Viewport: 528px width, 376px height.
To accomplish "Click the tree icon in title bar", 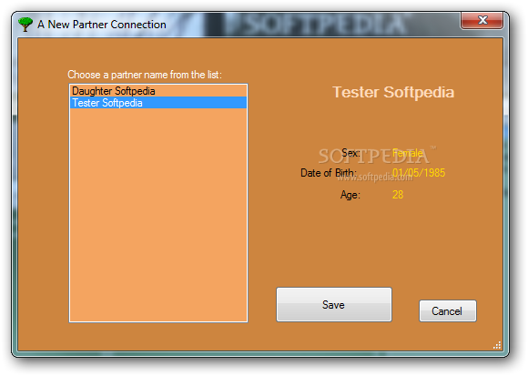I will tap(25, 25).
